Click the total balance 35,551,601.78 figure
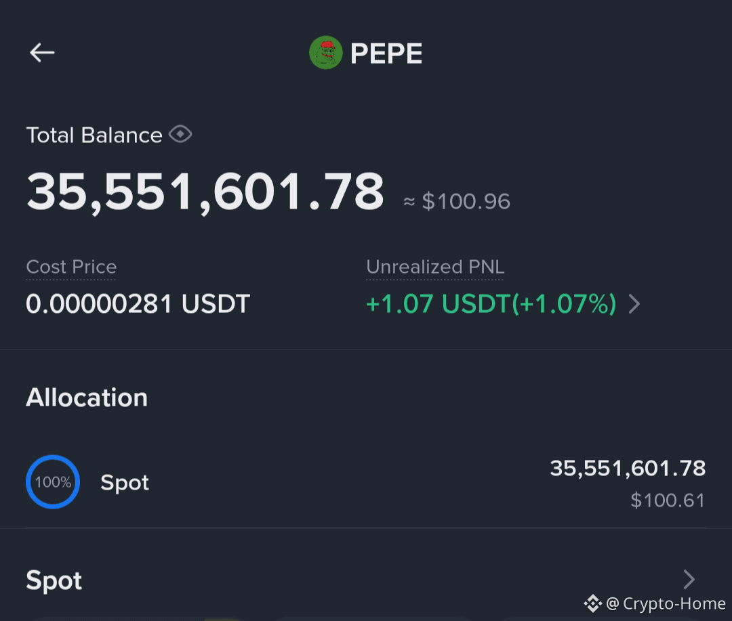Image resolution: width=732 pixels, height=621 pixels. coord(205,192)
